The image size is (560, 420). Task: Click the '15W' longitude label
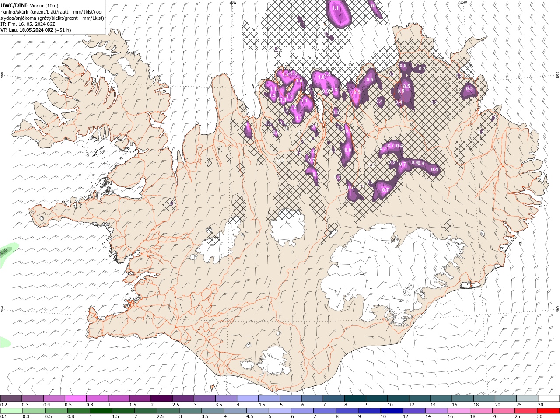point(463,2)
